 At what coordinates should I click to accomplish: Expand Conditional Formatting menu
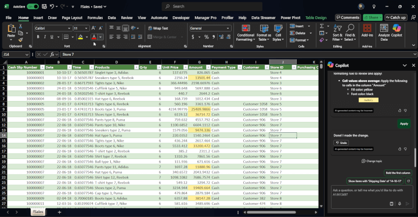pyautogui.click(x=246, y=32)
